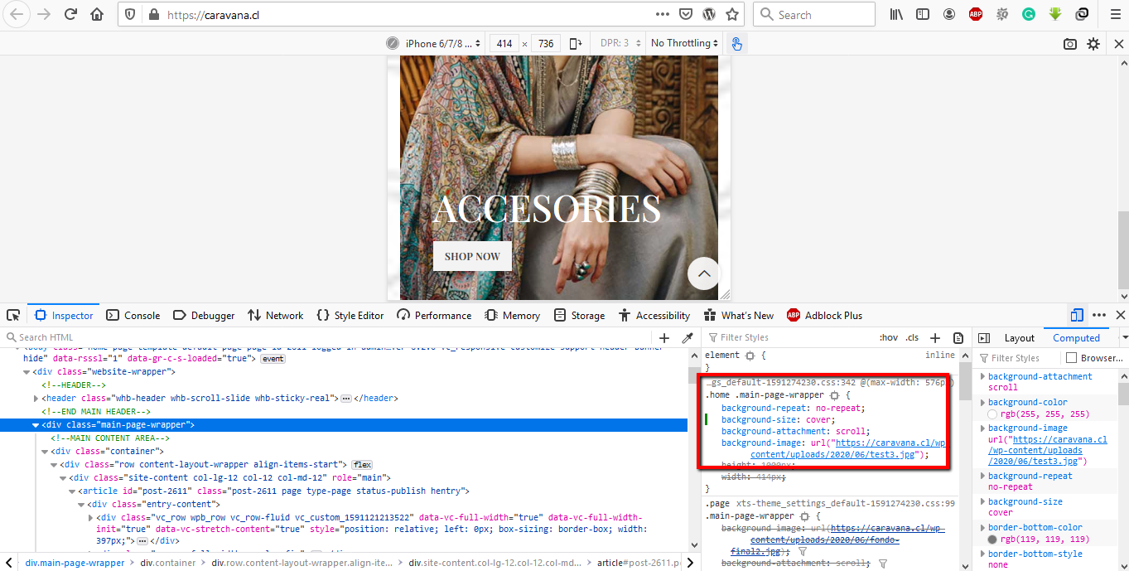Open the Grammarly extension icon
The height and width of the screenshot is (571, 1129).
[1029, 14]
